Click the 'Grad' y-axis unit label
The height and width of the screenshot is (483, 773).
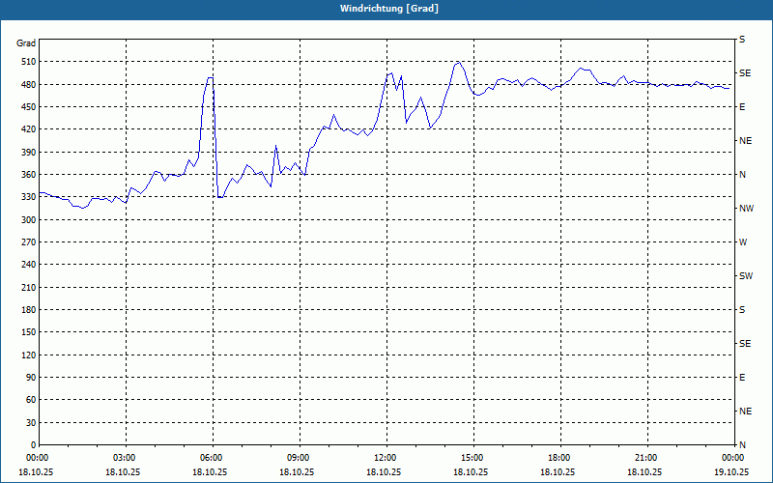point(26,43)
